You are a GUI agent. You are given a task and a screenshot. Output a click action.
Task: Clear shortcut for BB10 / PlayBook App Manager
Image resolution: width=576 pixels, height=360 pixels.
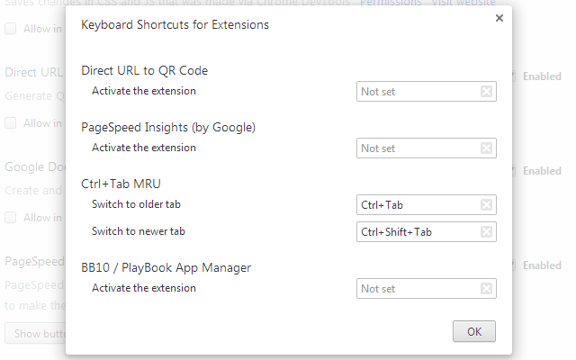(486, 288)
